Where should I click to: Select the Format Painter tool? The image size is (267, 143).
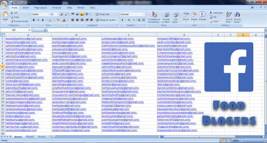point(19,22)
